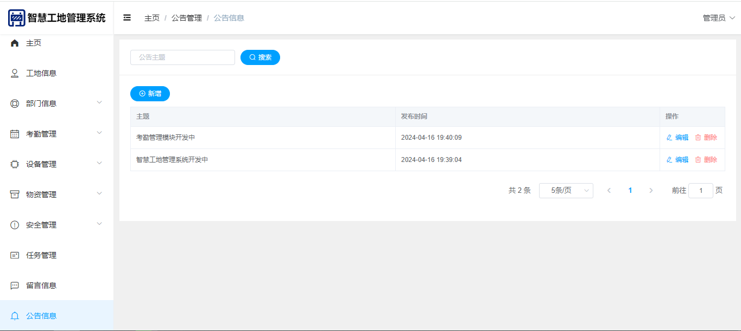Click the 留言信息 chat bubble icon

(x=15, y=285)
